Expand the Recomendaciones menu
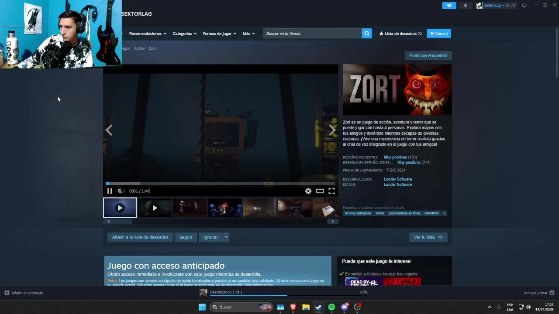This screenshot has height=314, width=559. (x=147, y=34)
